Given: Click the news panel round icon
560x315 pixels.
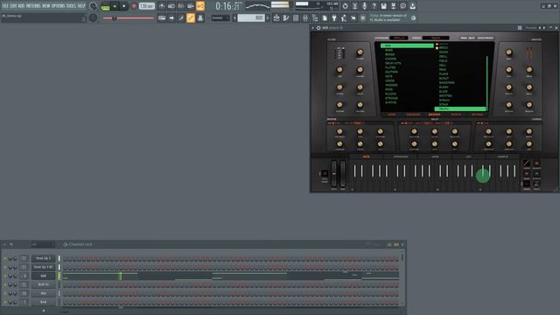Looking at the screenshot, I should [413, 17].
